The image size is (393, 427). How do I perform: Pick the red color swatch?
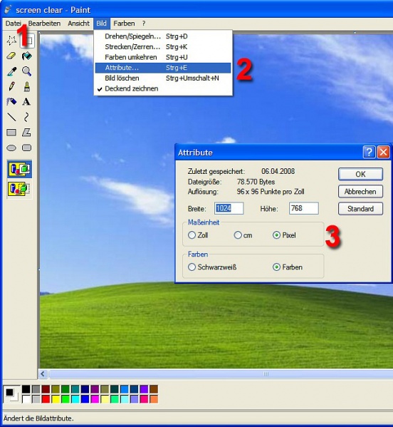click(46, 399)
